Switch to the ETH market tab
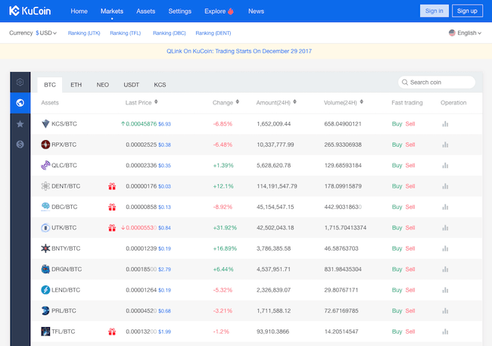 [x=76, y=85]
